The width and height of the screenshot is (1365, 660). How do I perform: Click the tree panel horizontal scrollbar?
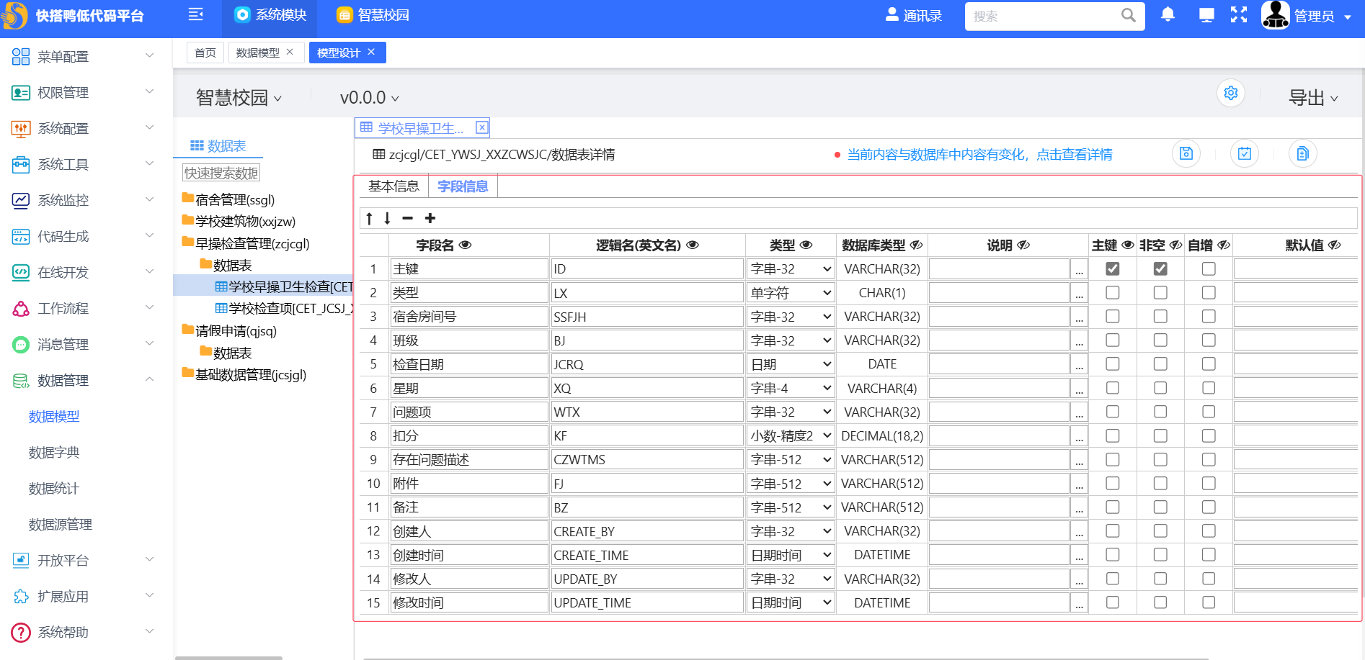click(228, 657)
